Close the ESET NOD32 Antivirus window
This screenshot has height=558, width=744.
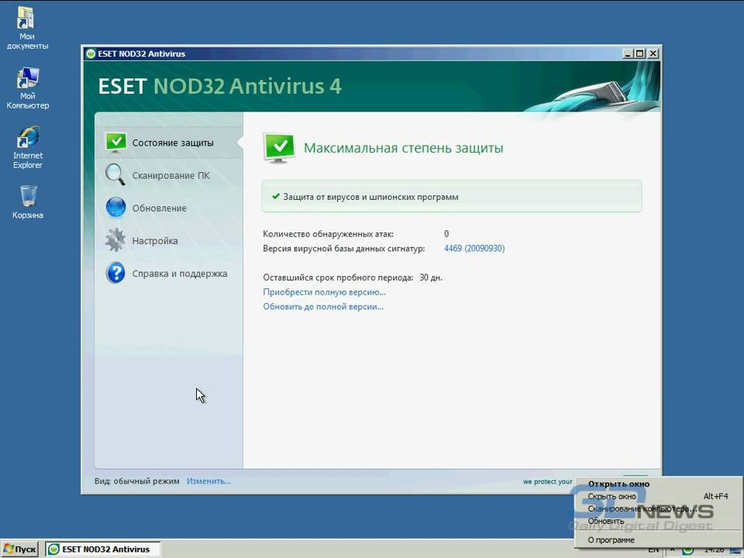[x=653, y=53]
